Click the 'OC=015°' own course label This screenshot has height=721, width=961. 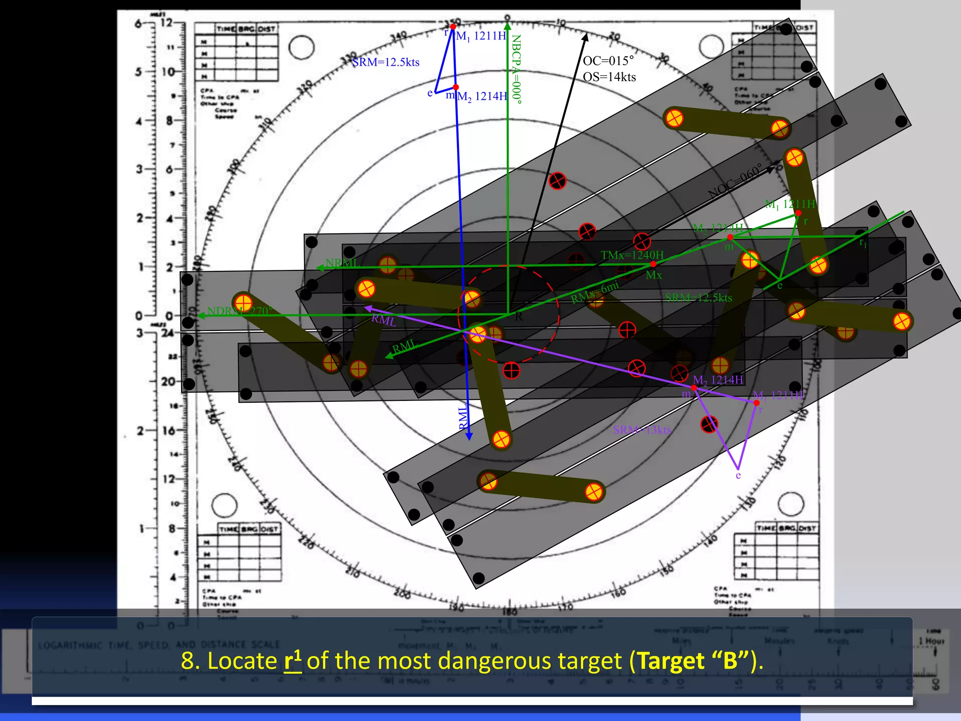608,61
